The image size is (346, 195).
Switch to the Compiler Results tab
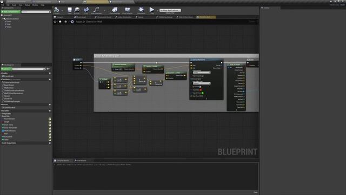click(63, 160)
